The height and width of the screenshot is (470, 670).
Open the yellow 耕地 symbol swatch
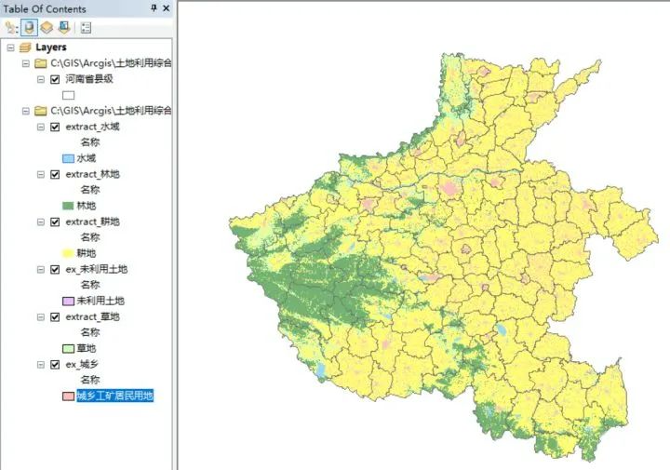pyautogui.click(x=68, y=253)
